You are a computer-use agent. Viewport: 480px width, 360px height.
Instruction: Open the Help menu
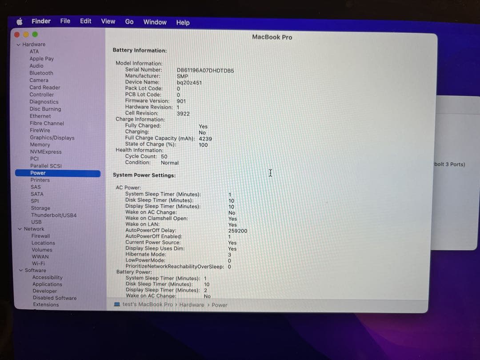pos(183,22)
